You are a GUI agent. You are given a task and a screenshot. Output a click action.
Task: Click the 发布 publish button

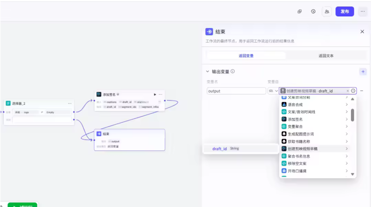click(345, 12)
